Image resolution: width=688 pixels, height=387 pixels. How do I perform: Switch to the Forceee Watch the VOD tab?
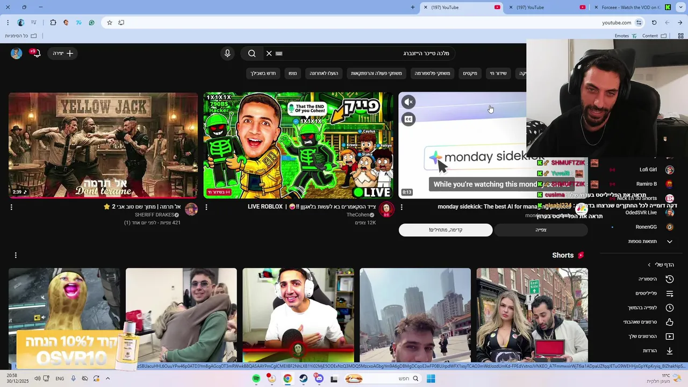(633, 8)
